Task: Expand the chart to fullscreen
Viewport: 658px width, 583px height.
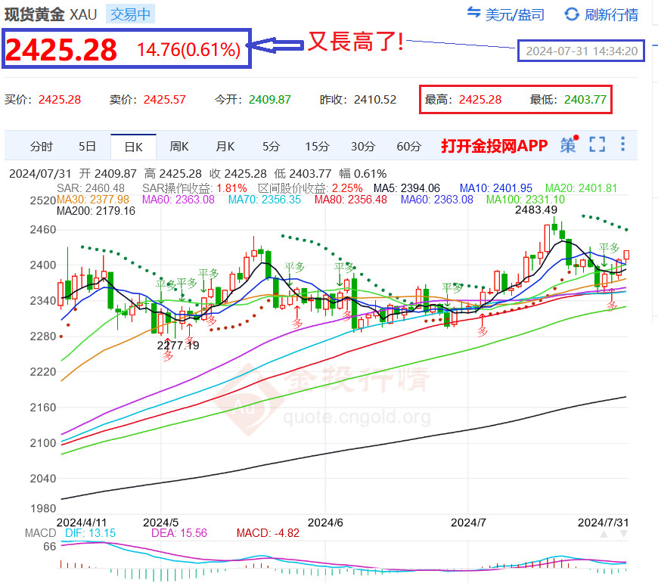Action: coord(597,144)
